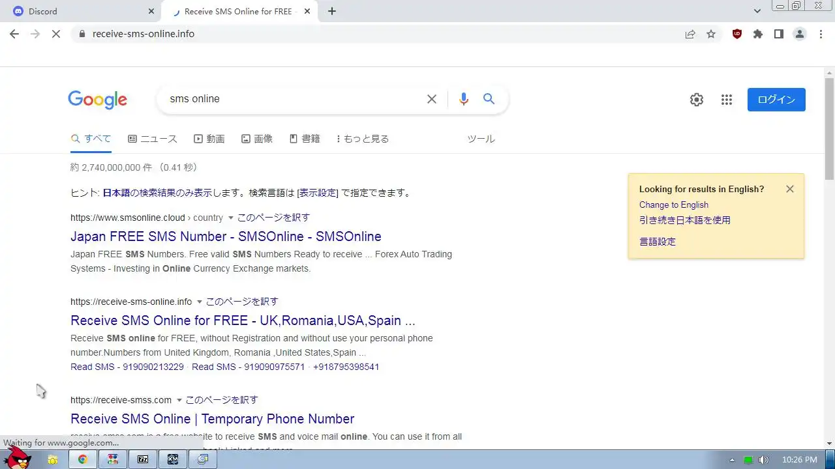This screenshot has width=835, height=469.
Task: Expand receive-sms-online.info result options arrow
Action: (200, 302)
